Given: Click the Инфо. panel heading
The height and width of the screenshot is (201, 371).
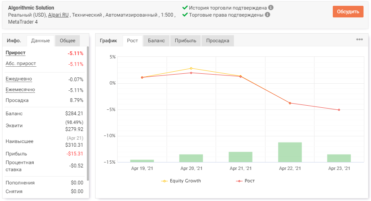Looking at the screenshot, I should coord(14,41).
